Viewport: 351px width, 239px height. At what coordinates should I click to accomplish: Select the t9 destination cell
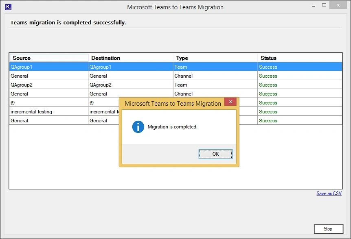pos(104,102)
